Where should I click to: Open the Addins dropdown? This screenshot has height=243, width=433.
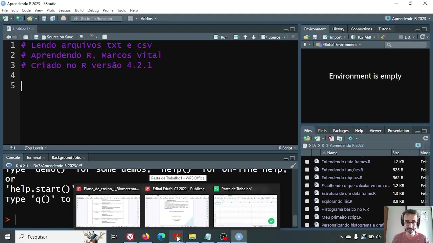(149, 19)
